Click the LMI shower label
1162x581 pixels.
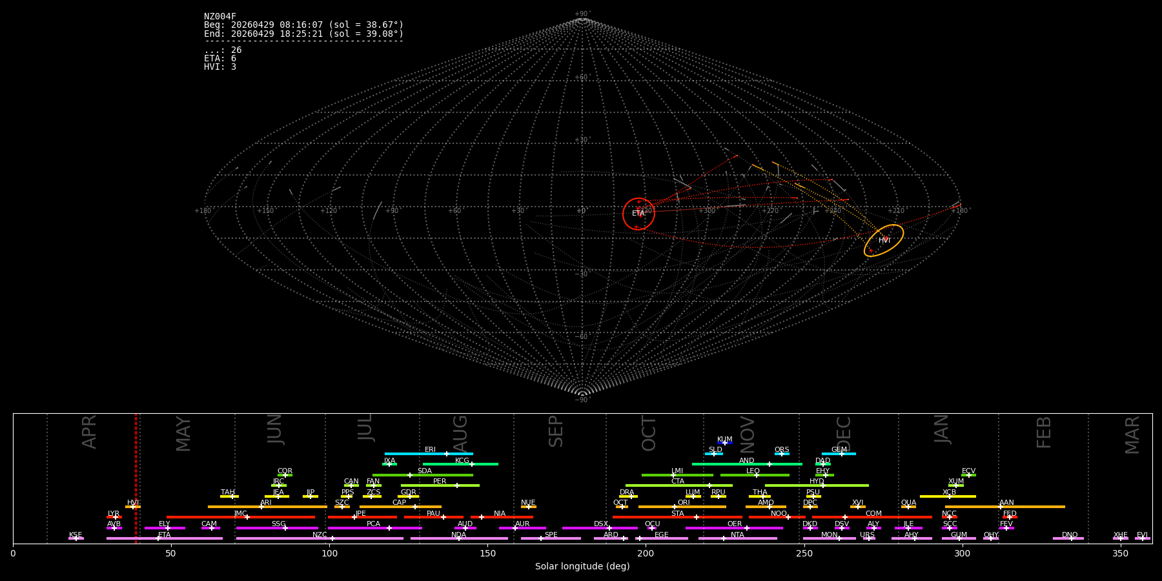coord(677,471)
